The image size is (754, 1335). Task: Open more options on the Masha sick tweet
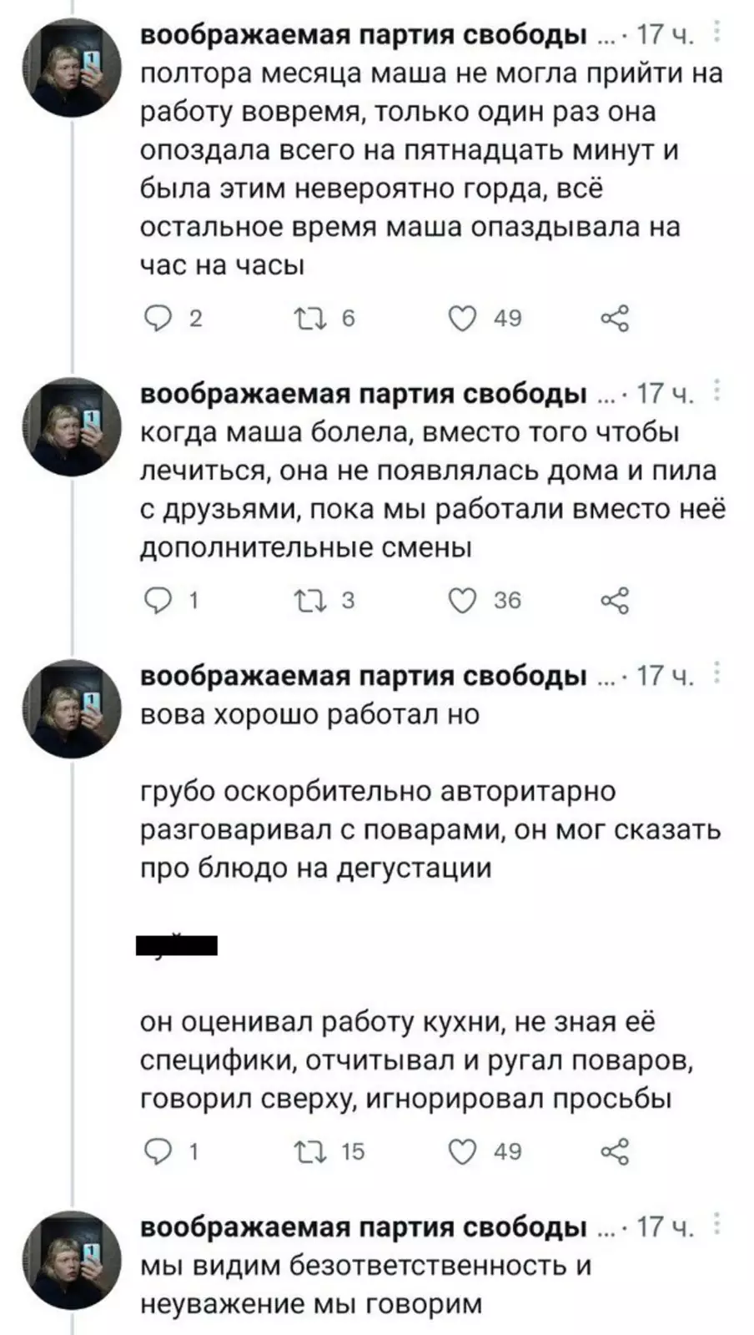click(716, 392)
